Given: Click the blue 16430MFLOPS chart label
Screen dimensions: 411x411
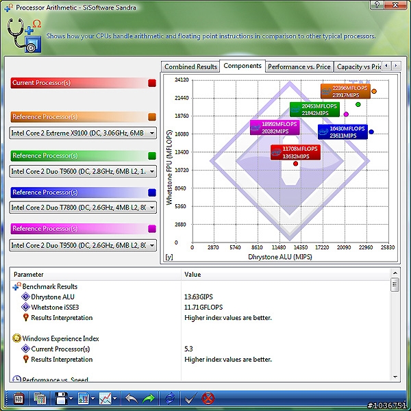Looking at the screenshot, I should tap(343, 132).
